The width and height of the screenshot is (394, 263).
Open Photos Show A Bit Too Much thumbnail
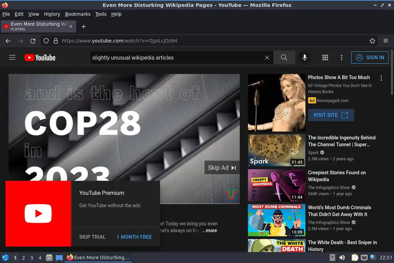(276, 103)
